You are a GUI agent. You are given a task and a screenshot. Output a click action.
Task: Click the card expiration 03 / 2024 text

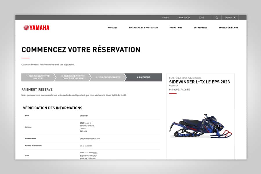pos(89,156)
